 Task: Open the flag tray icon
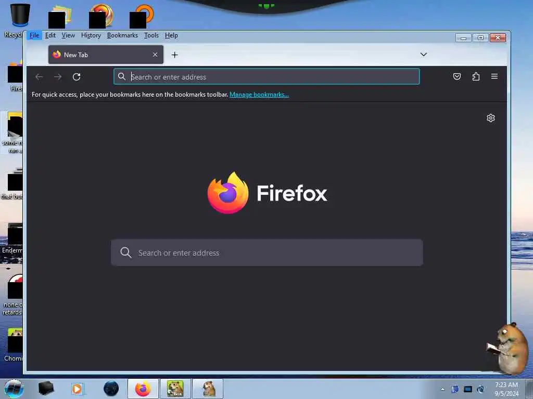click(455, 389)
